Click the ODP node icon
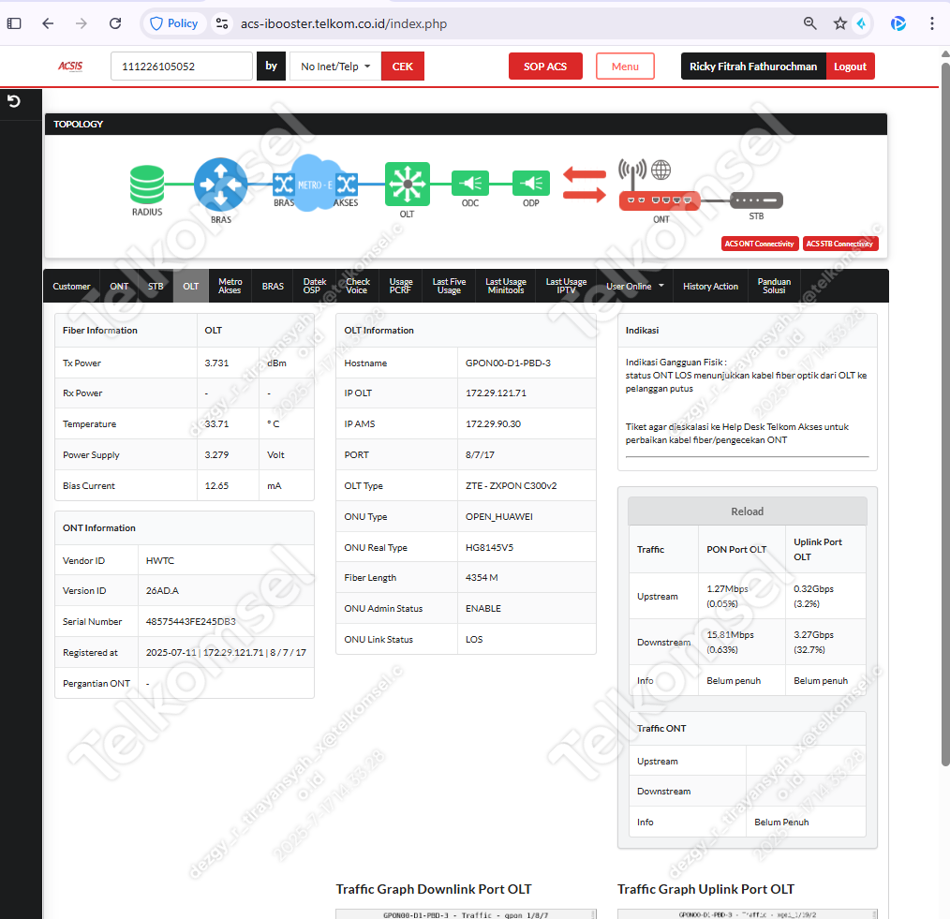 coord(530,183)
